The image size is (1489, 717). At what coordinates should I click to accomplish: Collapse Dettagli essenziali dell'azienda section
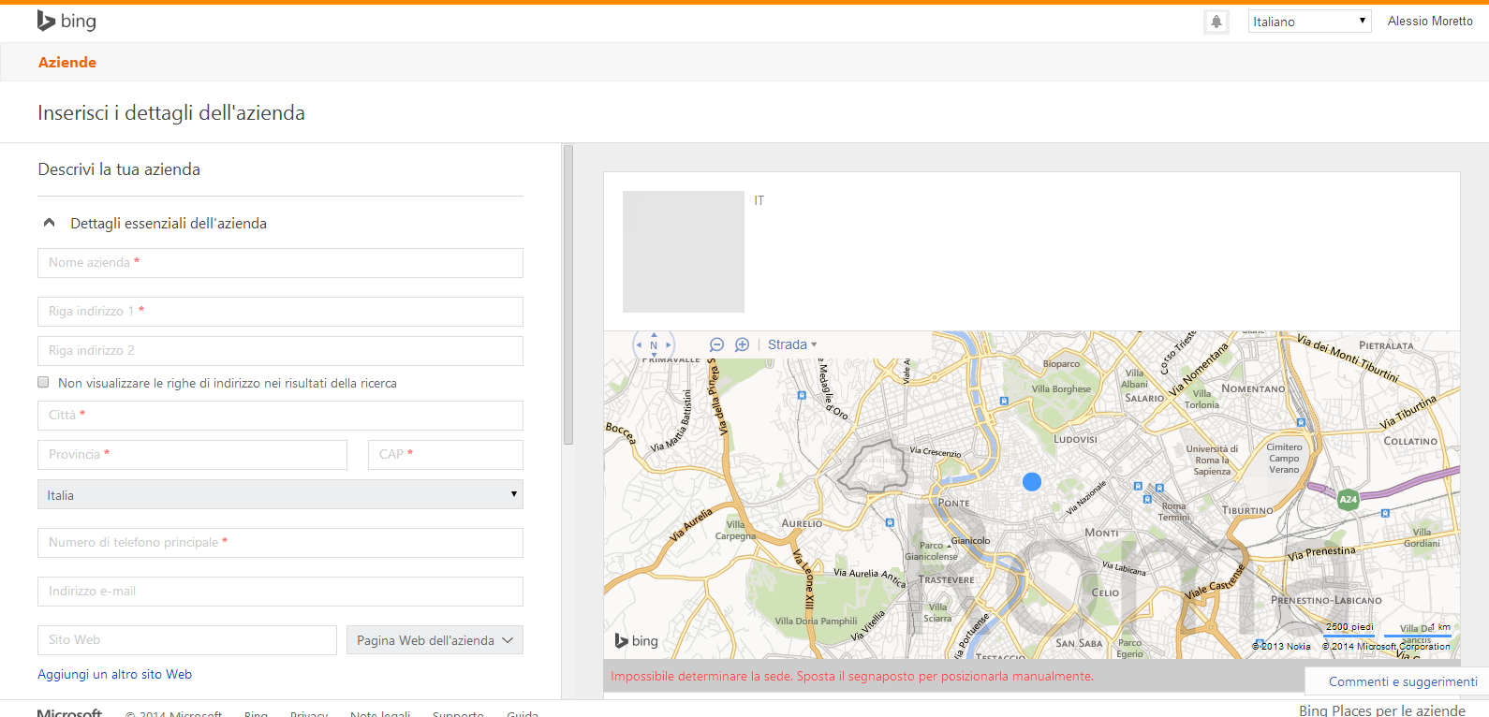[x=50, y=223]
